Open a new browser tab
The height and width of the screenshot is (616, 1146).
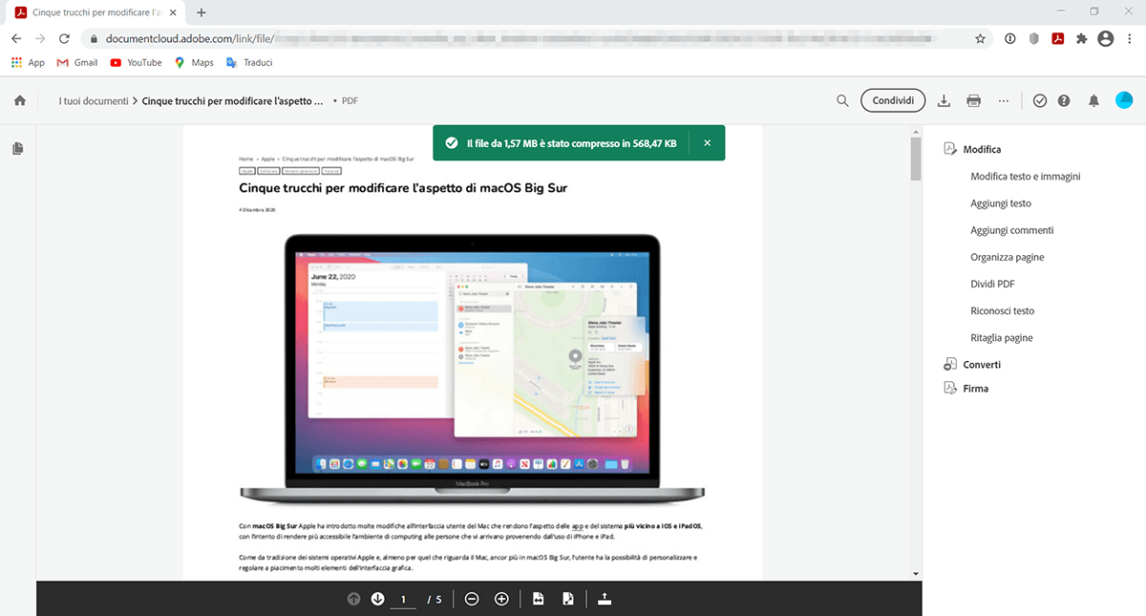click(x=202, y=12)
